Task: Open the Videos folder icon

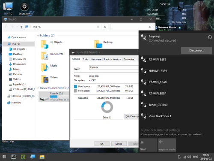Action: click(x=45, y=79)
